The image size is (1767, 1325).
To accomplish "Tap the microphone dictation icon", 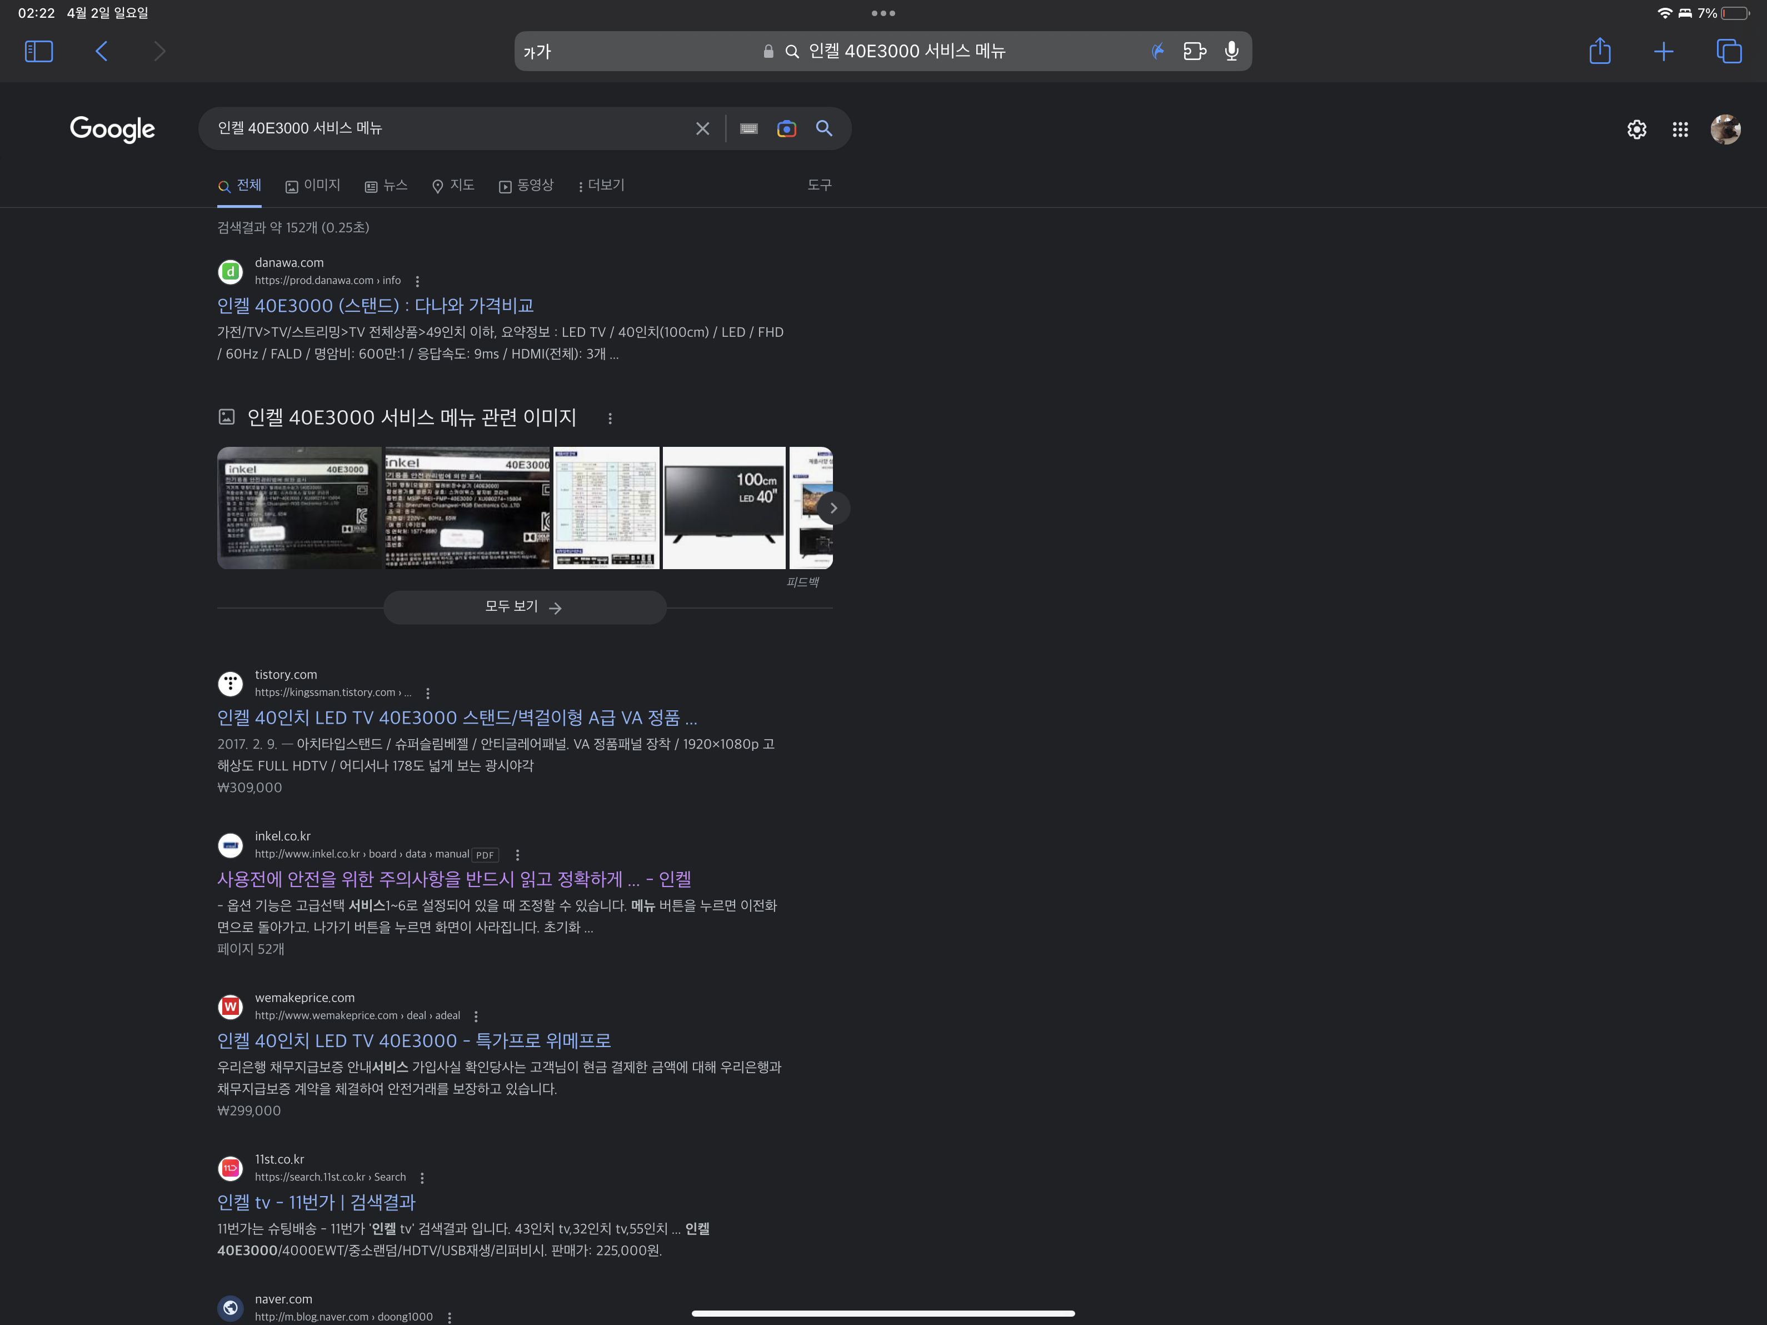I will [x=1232, y=51].
